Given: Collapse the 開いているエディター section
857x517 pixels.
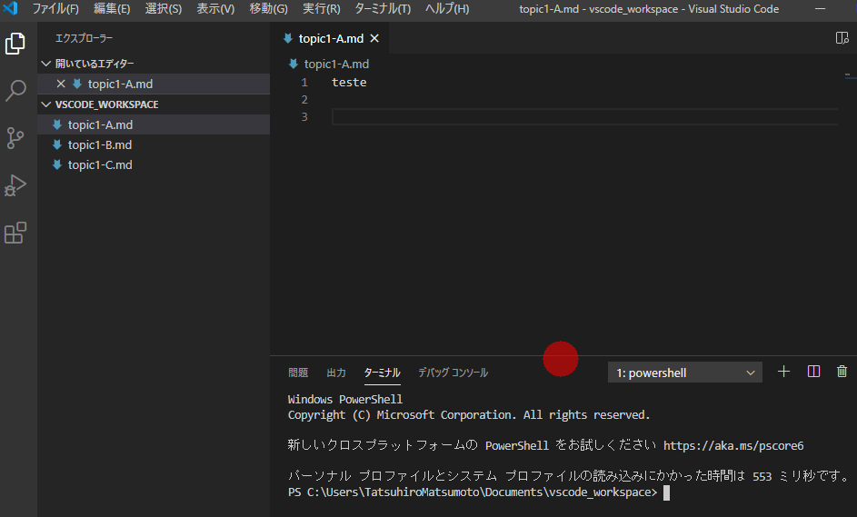Looking at the screenshot, I should coord(46,64).
